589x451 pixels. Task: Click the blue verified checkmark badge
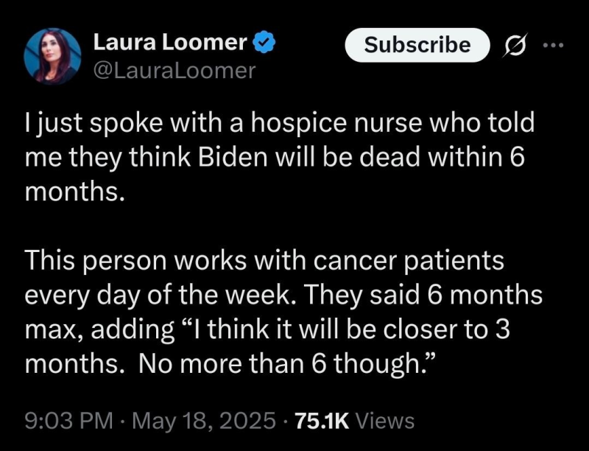point(264,43)
